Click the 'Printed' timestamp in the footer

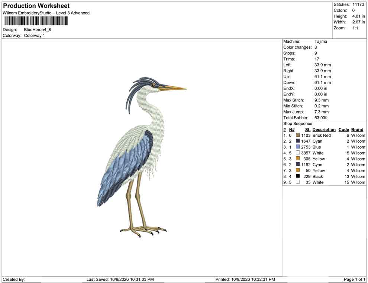click(x=245, y=279)
